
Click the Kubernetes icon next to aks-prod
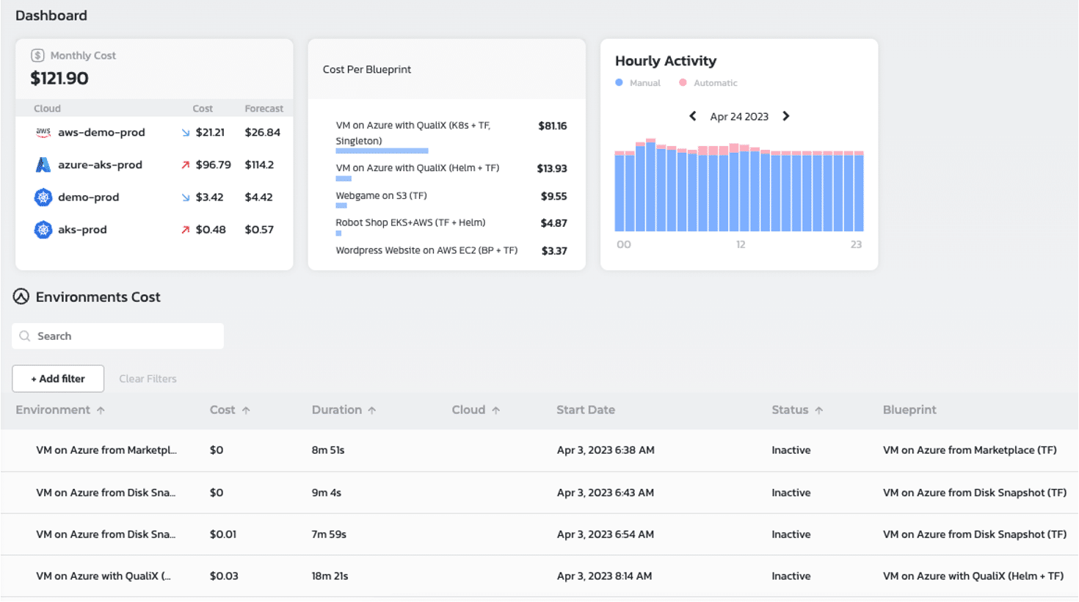(x=43, y=230)
